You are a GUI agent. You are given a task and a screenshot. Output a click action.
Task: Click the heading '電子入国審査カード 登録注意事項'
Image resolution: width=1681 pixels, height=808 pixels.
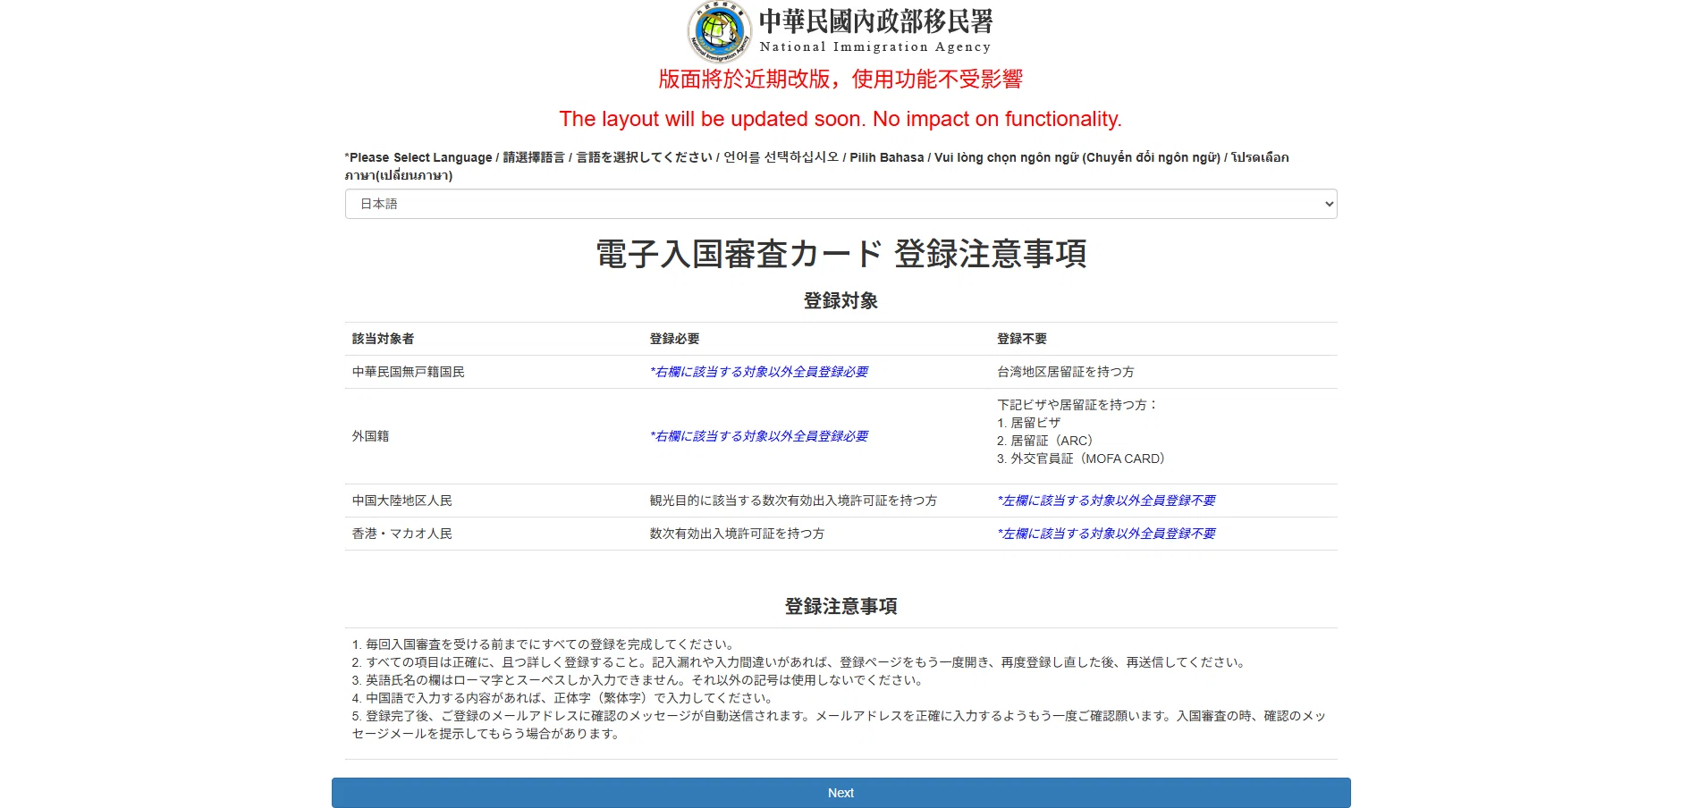[840, 254]
